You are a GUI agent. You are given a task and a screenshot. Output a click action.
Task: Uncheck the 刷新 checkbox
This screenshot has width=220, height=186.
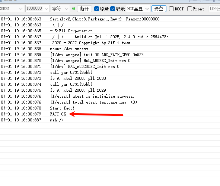click(96, 9)
